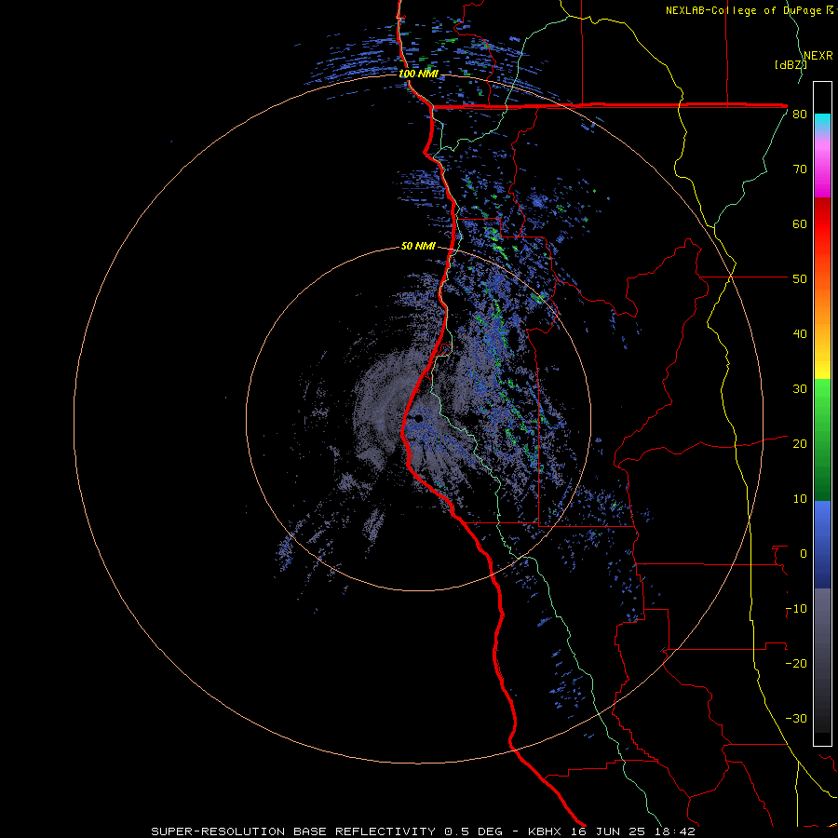Click the 80 value on the dBZ scale
The image size is (838, 838).
(800, 115)
